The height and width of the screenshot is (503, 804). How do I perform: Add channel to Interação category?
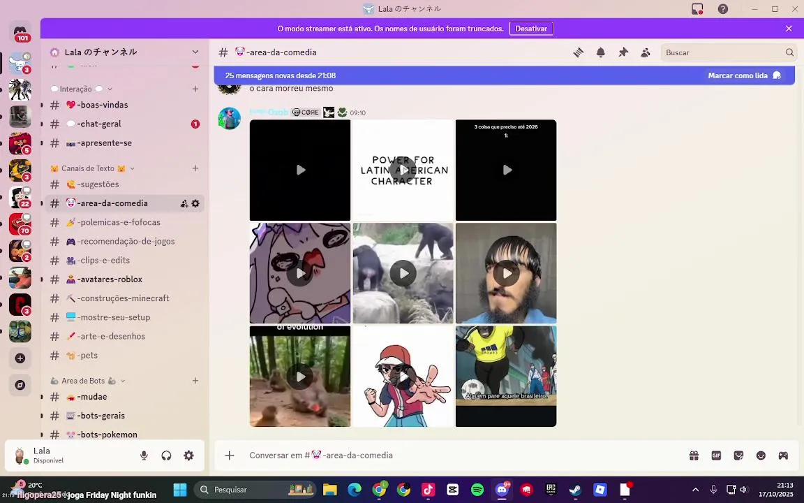pyautogui.click(x=195, y=89)
